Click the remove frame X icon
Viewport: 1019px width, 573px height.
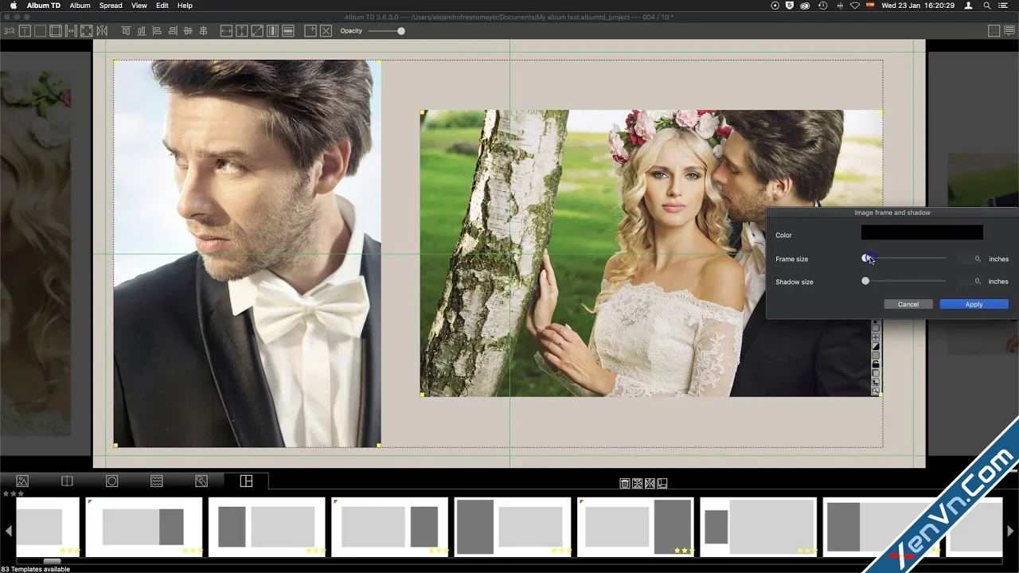pyautogui.click(x=326, y=31)
